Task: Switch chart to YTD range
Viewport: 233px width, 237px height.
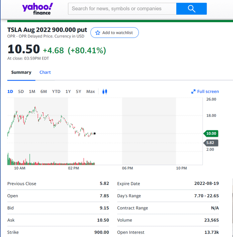Action: pyautogui.click(x=56, y=91)
